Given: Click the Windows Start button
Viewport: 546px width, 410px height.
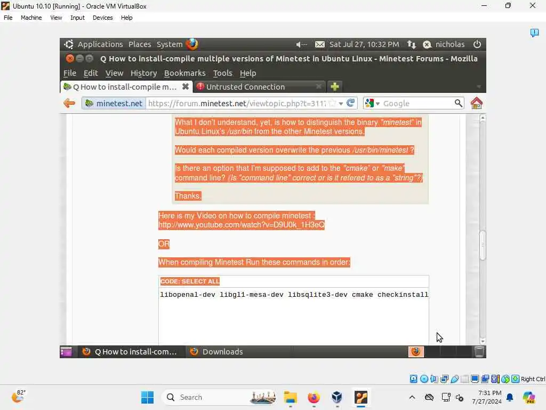Looking at the screenshot, I should point(147,397).
